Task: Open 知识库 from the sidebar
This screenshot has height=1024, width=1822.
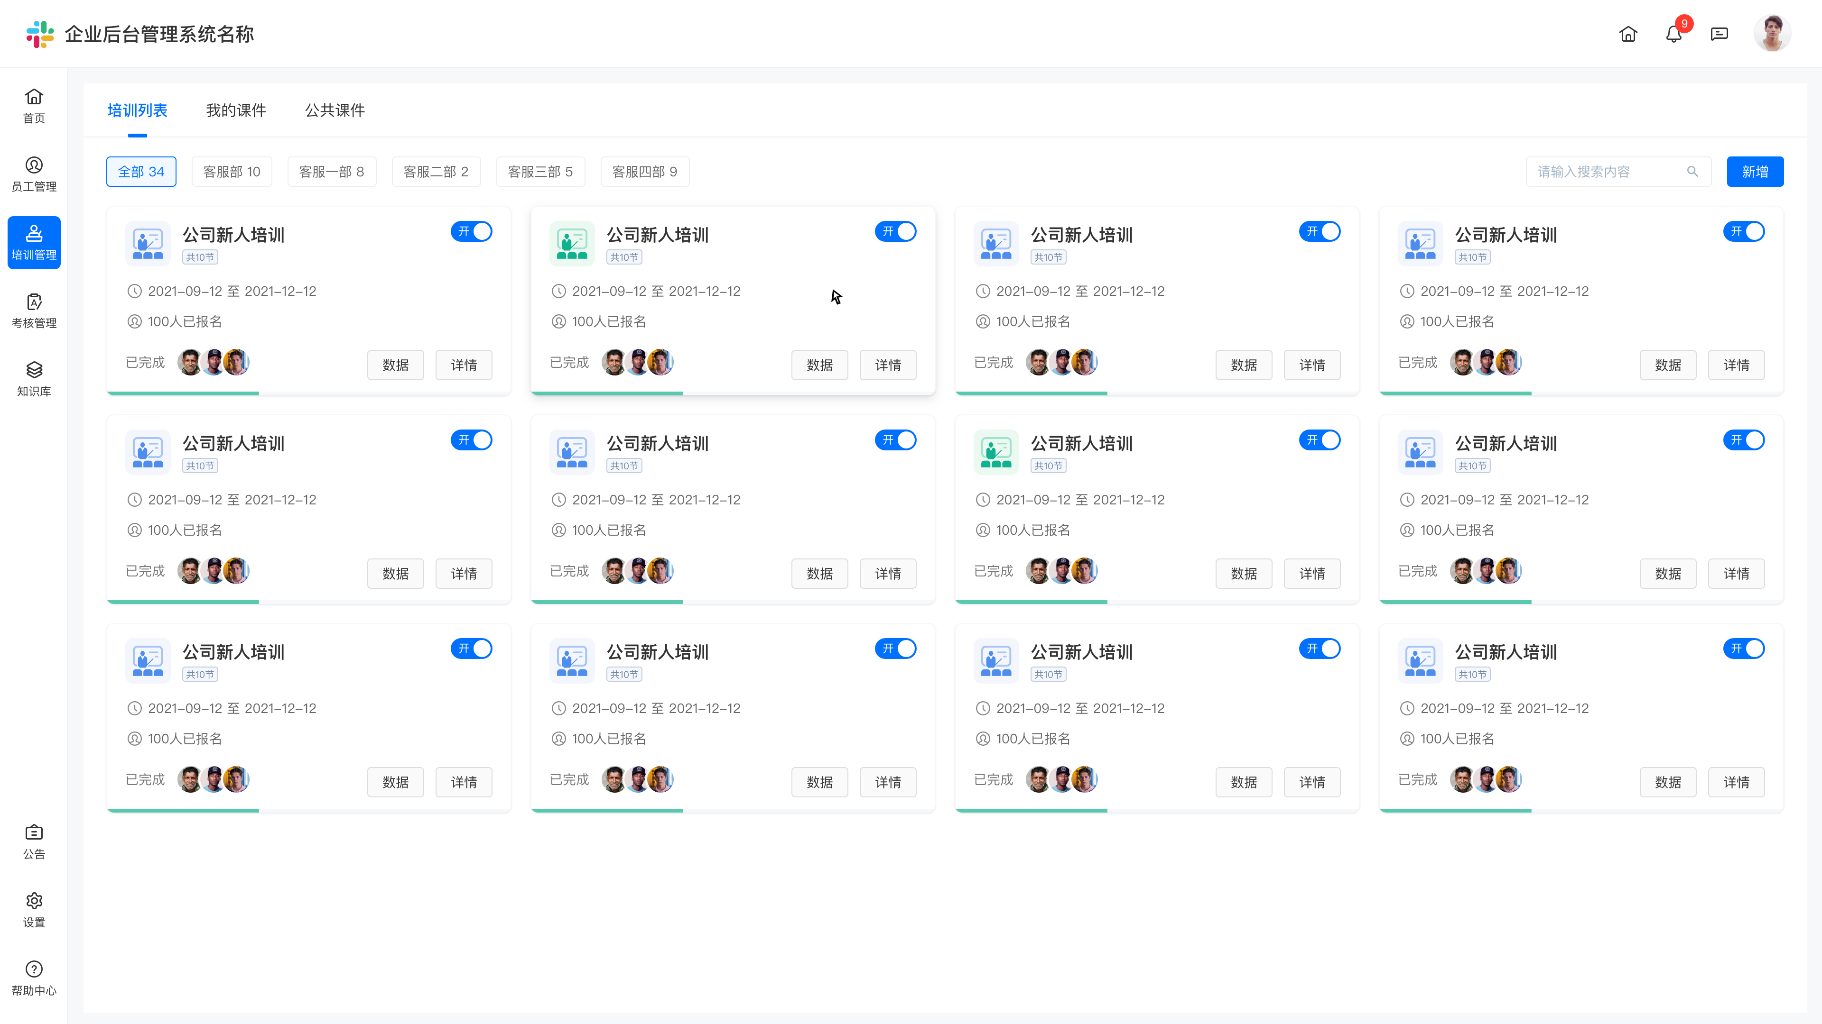Action: [x=34, y=379]
